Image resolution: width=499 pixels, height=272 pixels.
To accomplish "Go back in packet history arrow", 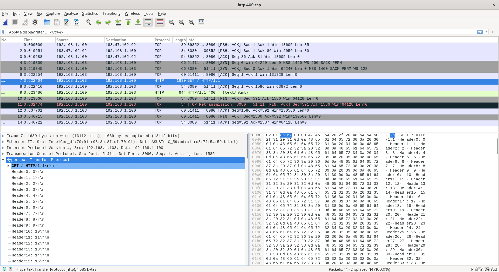I will pyautogui.click(x=99, y=22).
